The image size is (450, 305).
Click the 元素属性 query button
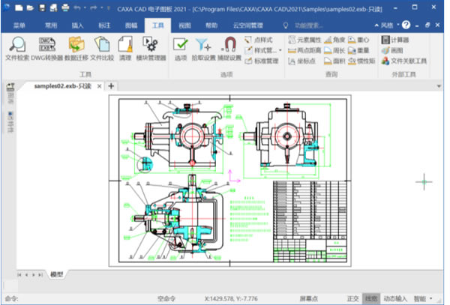[x=304, y=40]
